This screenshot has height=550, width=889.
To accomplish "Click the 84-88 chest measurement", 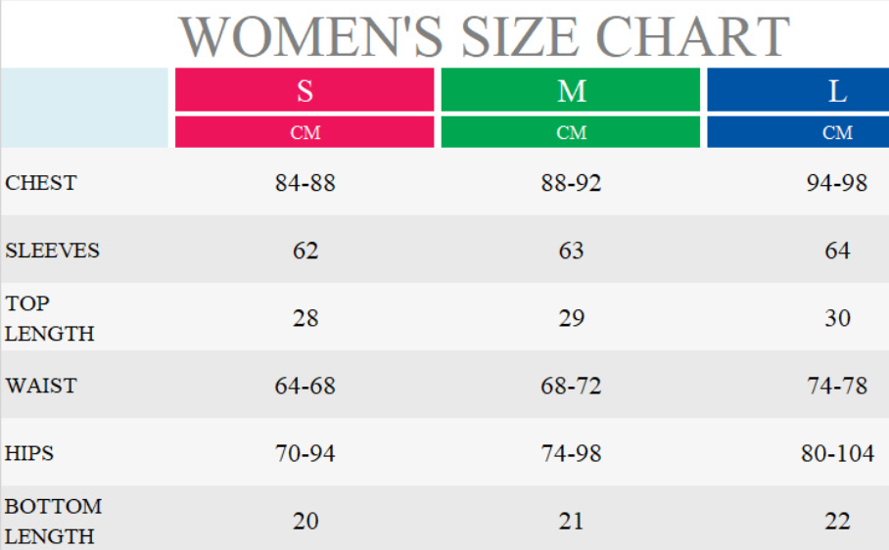I will (305, 183).
